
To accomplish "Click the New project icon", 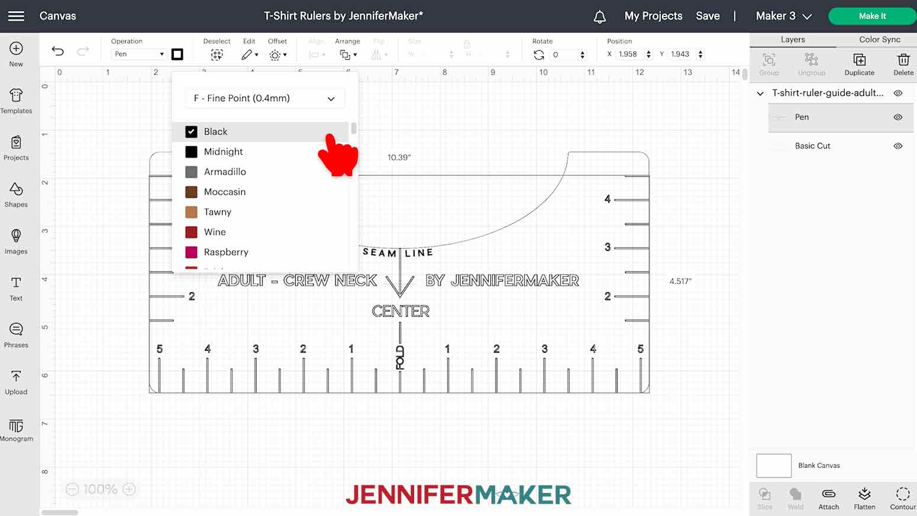I will [x=16, y=49].
